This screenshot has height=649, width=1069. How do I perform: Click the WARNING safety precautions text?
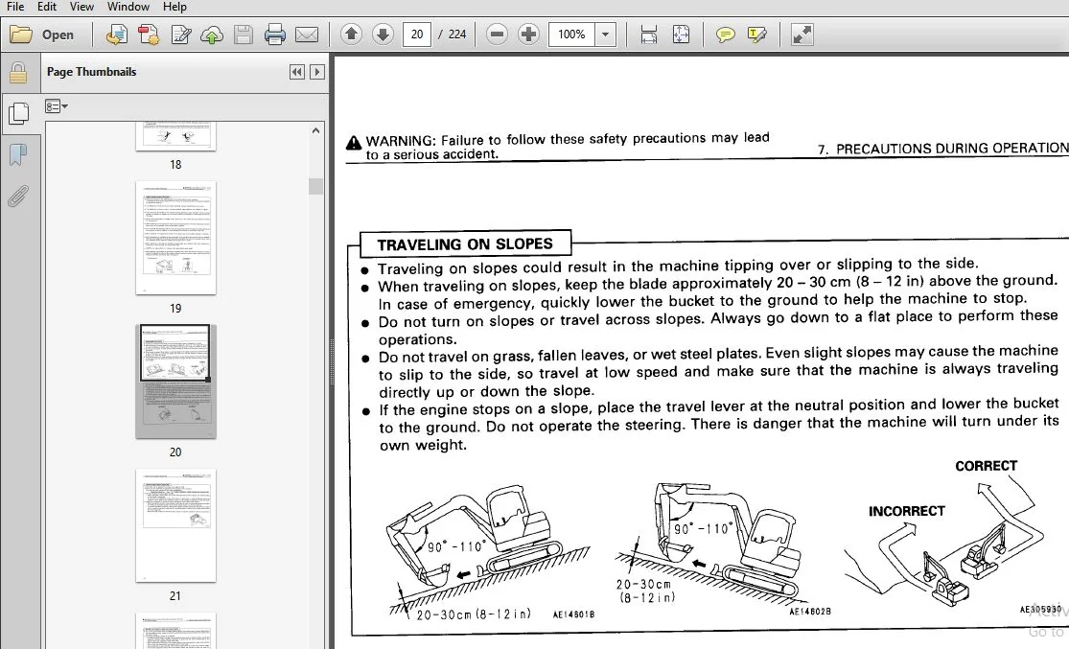pyautogui.click(x=568, y=146)
